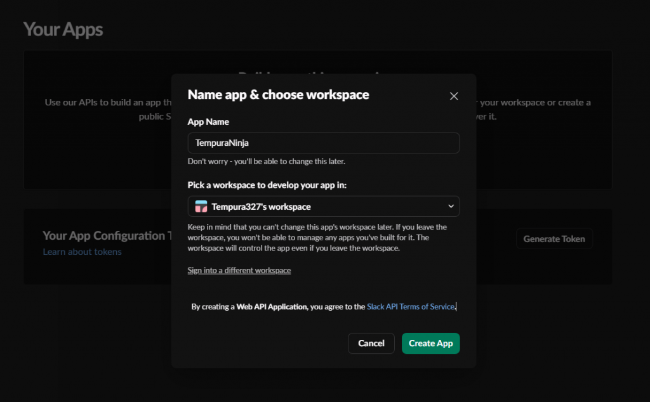Click the Your App Configuration heading in background

107,236
